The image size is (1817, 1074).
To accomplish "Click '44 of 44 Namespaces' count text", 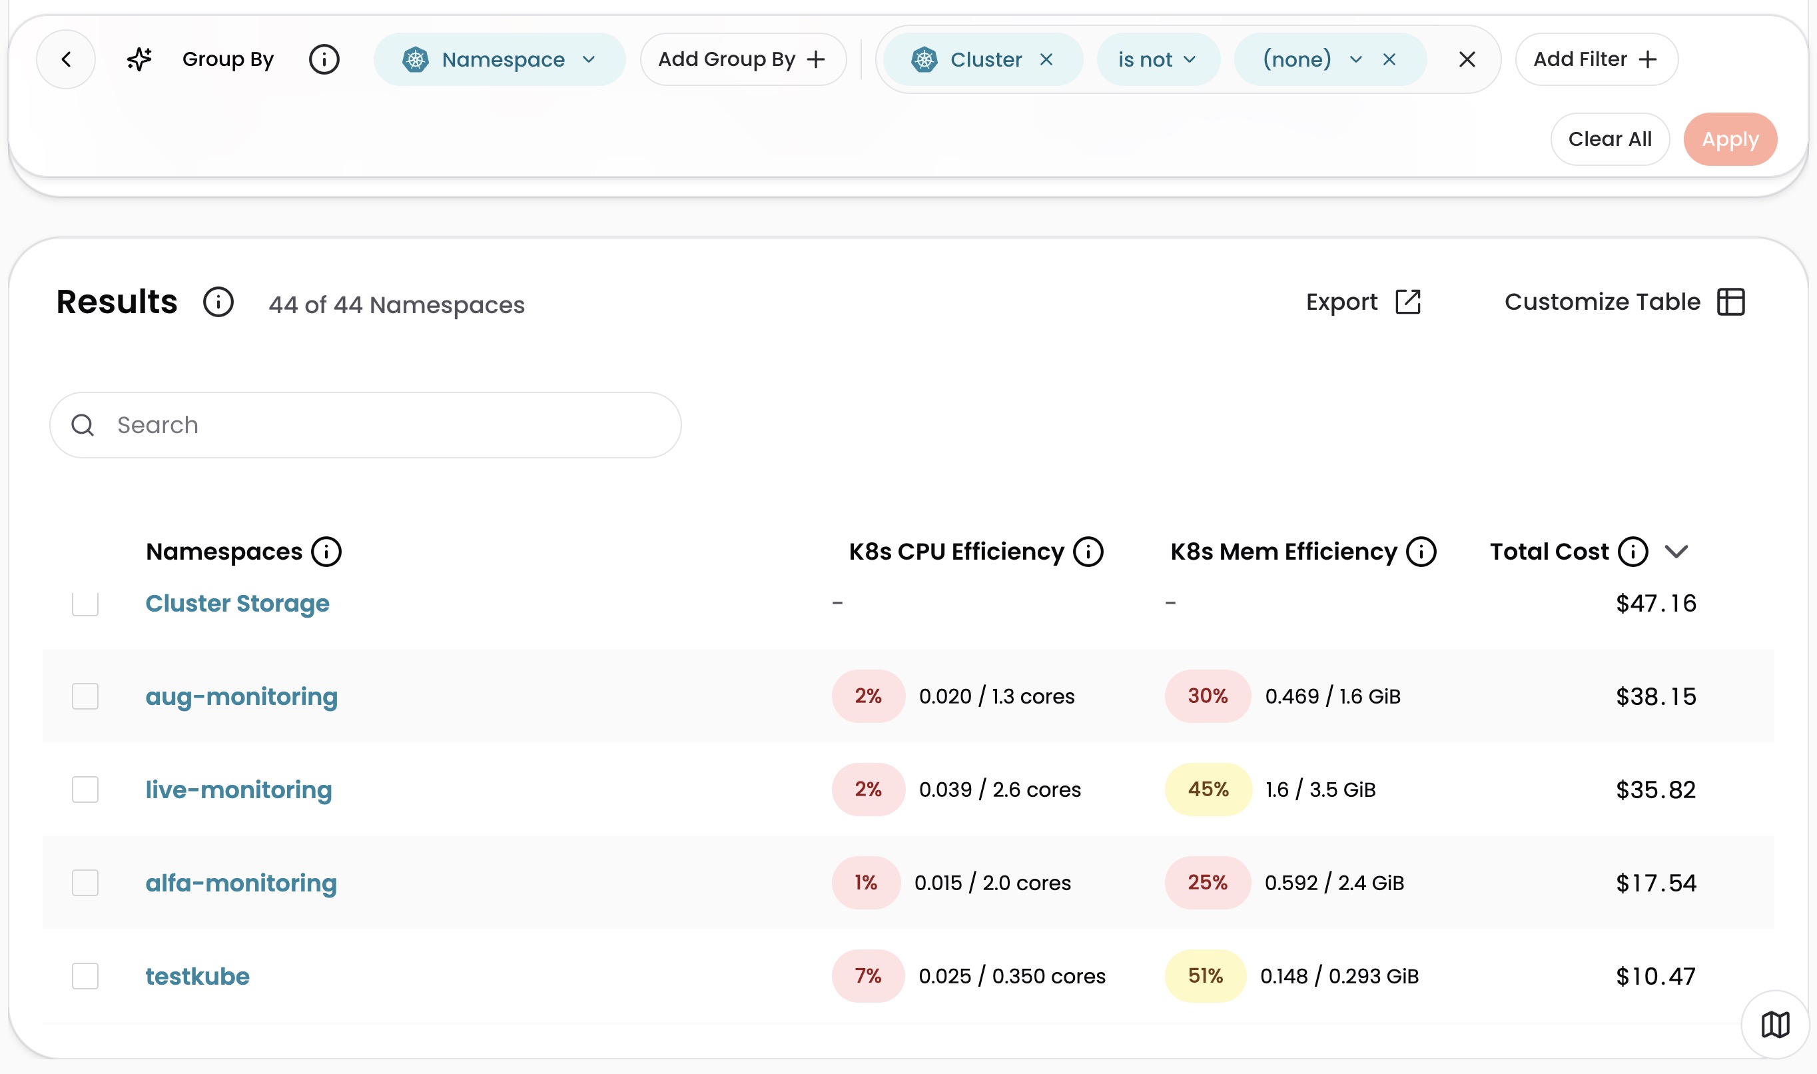I will click(x=396, y=305).
